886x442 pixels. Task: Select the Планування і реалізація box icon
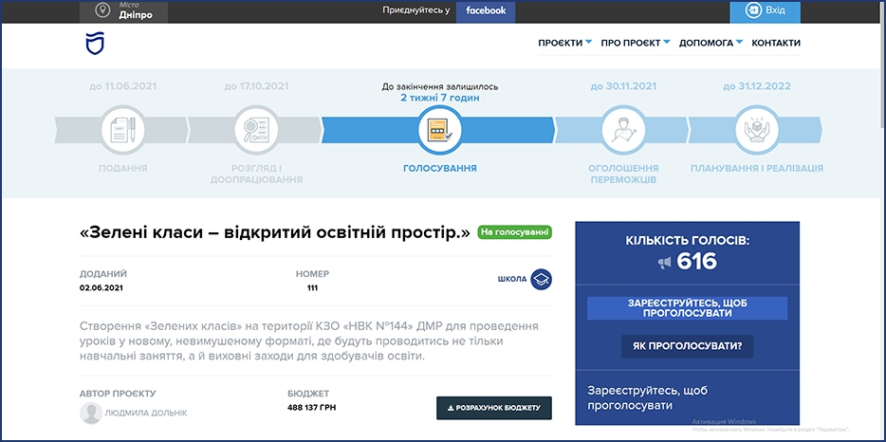click(x=757, y=131)
